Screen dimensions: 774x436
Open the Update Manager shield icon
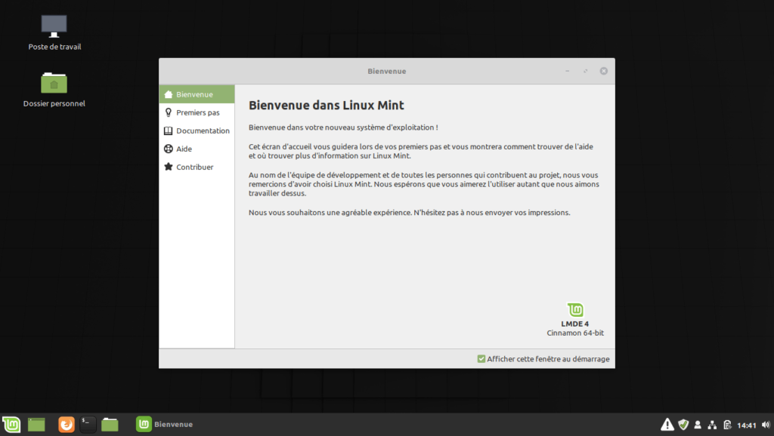(683, 425)
